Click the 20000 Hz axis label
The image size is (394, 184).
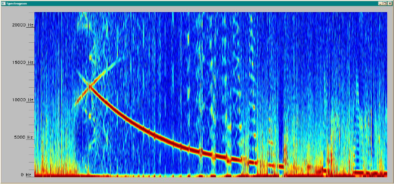[23, 25]
